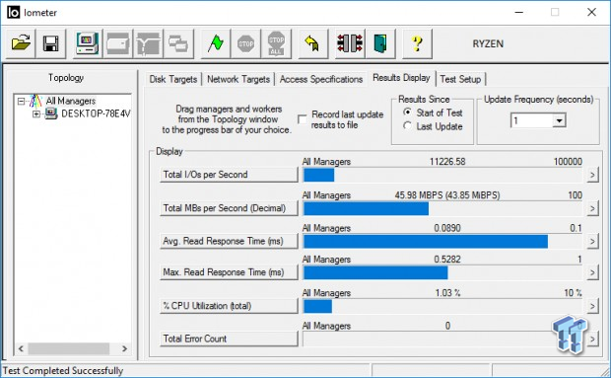Enable Record last update results to file
The height and width of the screenshot is (378, 611).
[x=302, y=119]
